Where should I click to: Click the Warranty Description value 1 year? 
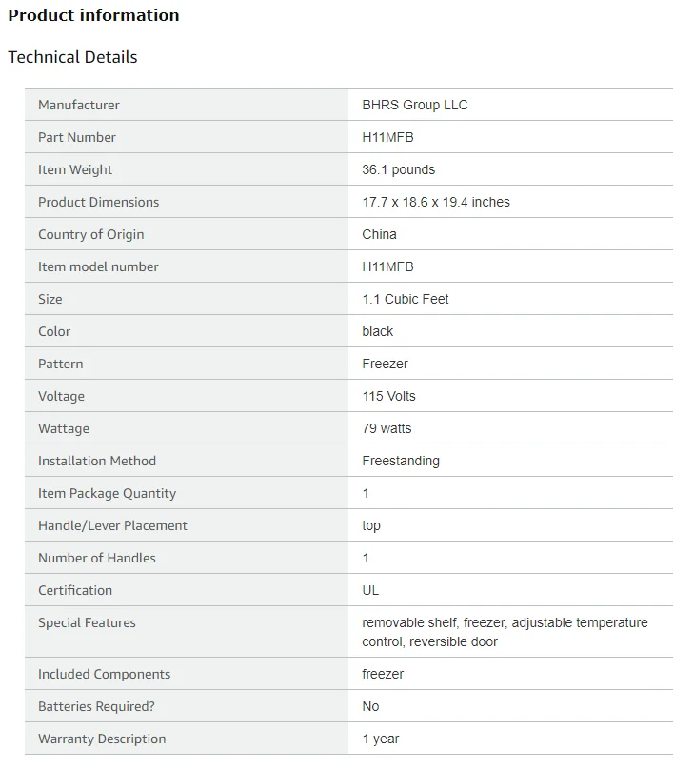[x=381, y=739]
